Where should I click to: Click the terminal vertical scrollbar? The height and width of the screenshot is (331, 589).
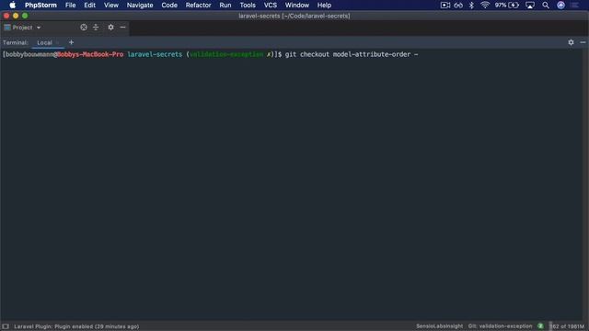(585, 184)
